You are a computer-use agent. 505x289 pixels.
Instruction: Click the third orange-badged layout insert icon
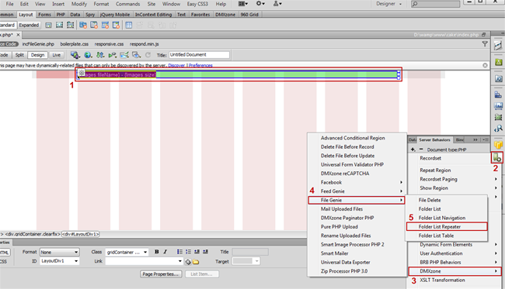point(105,25)
